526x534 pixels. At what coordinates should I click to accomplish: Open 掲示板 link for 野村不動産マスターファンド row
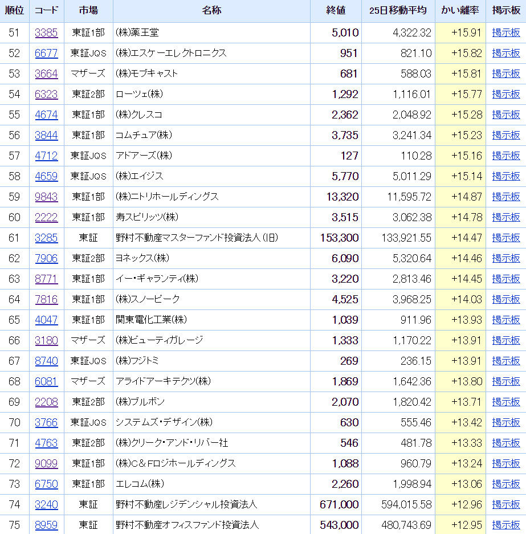[x=506, y=238]
